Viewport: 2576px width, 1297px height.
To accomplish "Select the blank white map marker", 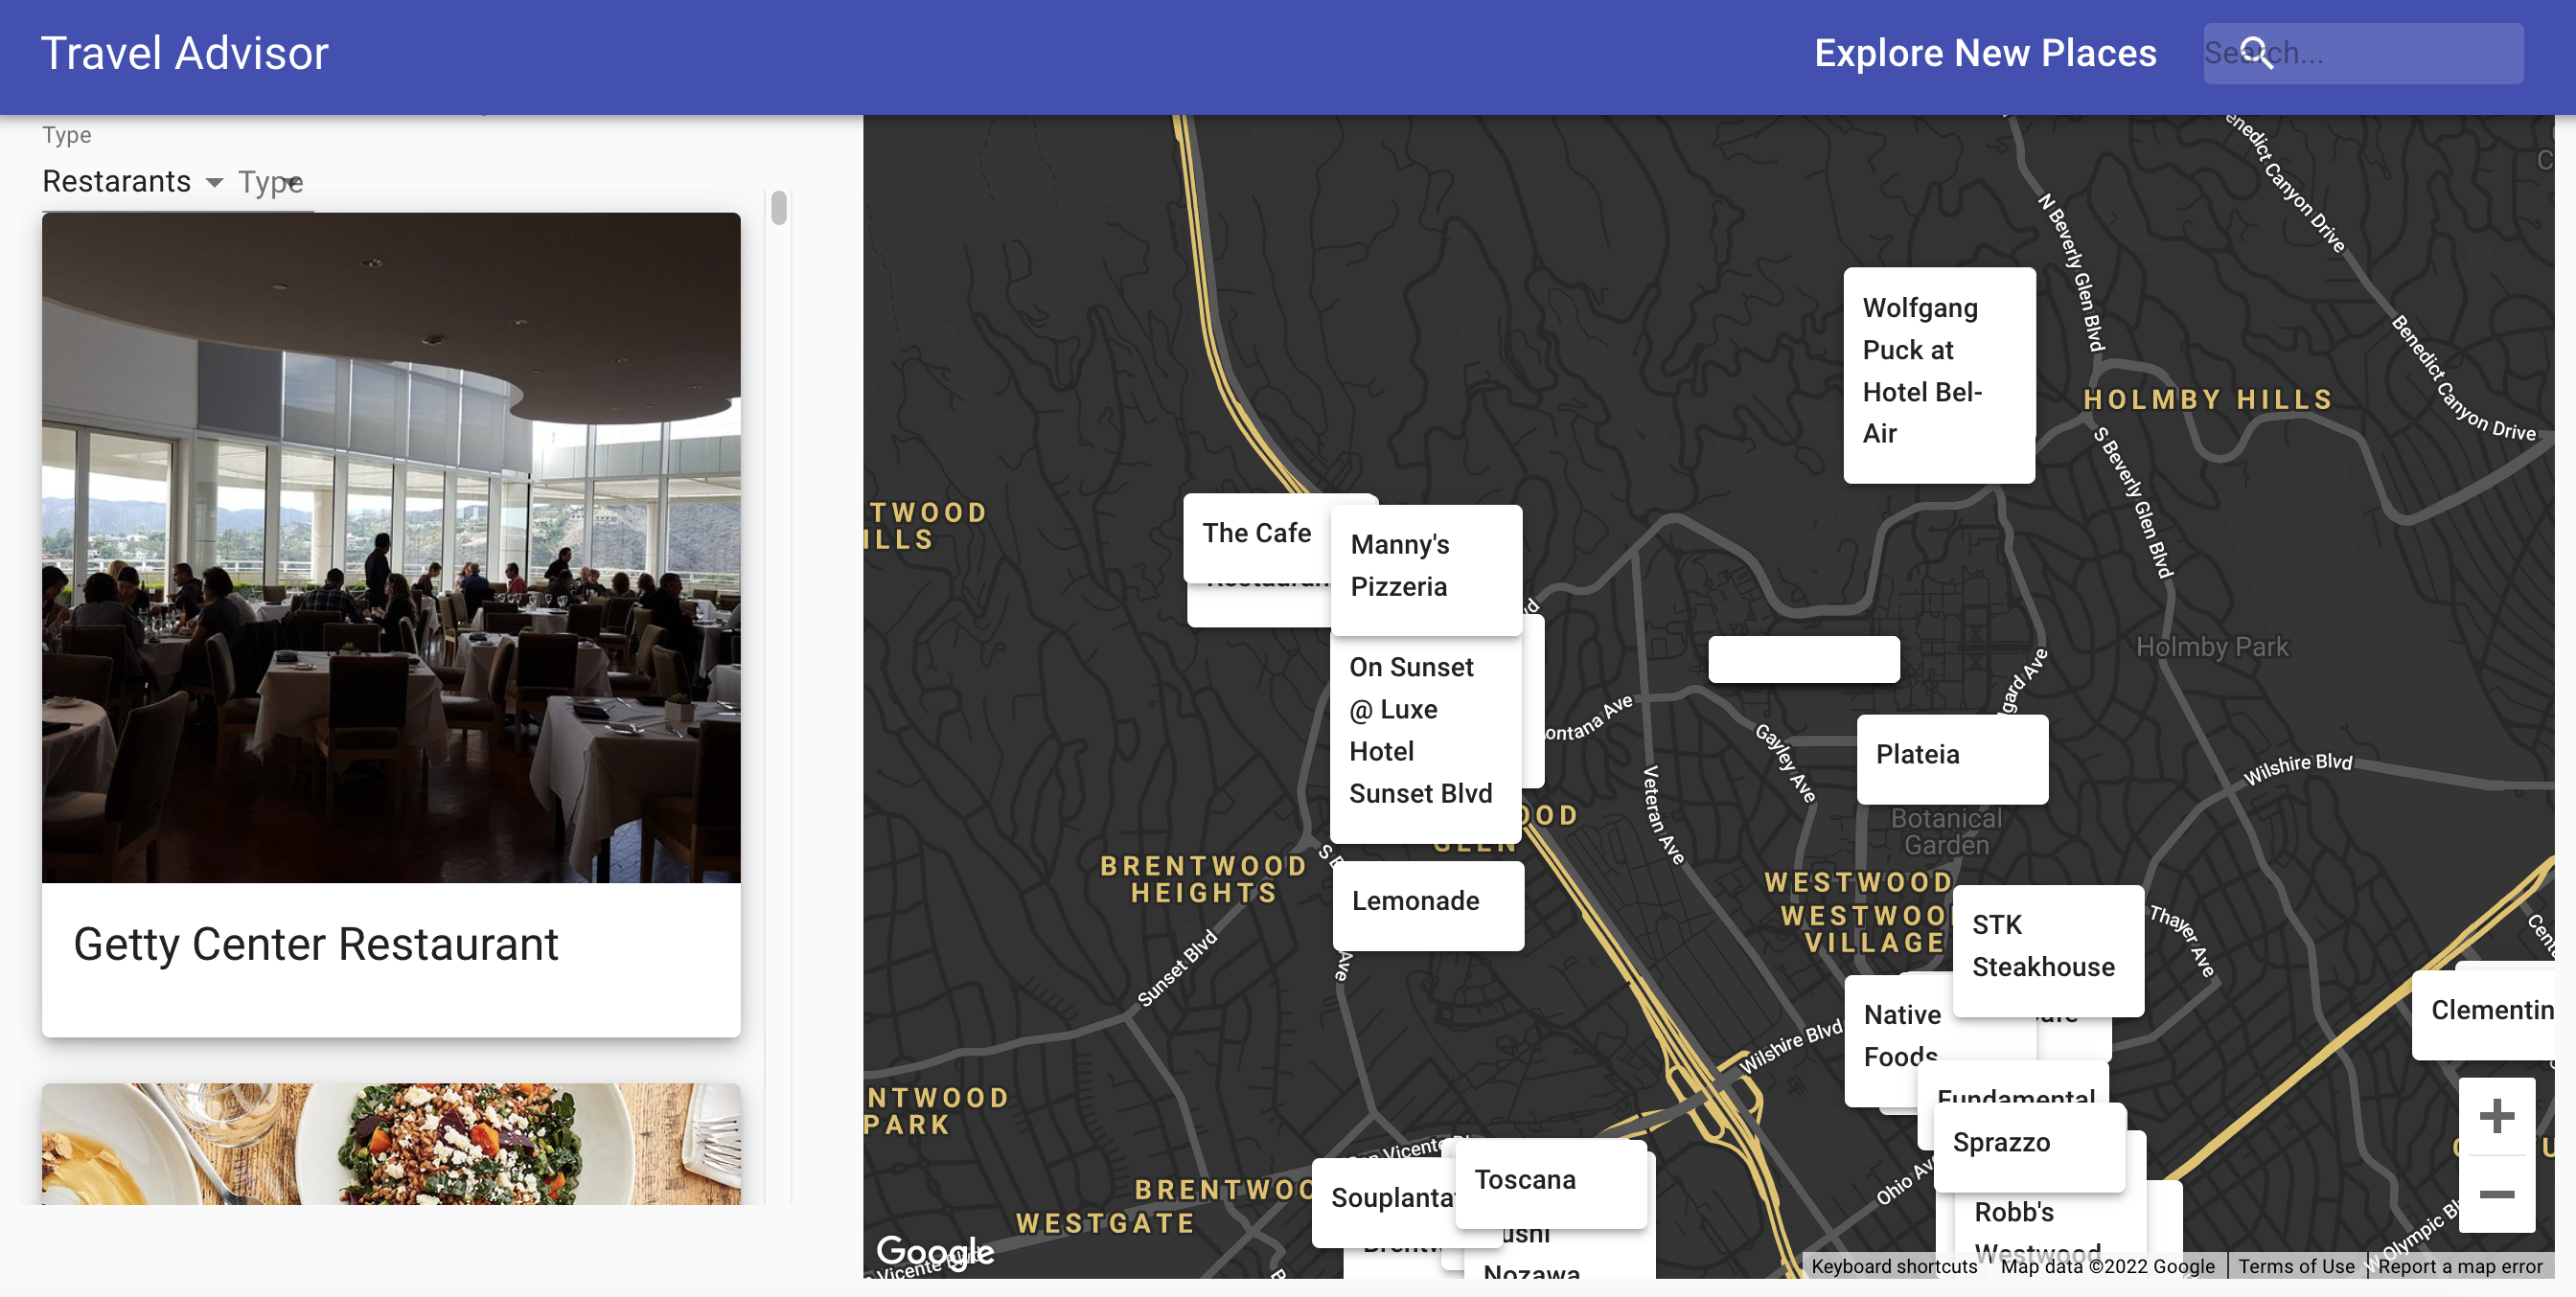I will [x=1803, y=659].
